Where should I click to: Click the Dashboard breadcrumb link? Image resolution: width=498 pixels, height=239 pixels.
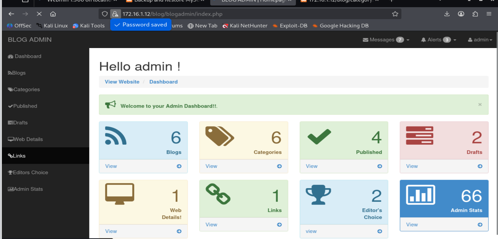tap(163, 82)
